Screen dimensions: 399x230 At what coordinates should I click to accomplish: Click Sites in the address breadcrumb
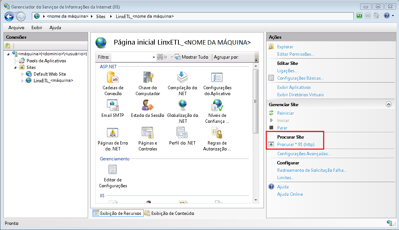pos(101,17)
